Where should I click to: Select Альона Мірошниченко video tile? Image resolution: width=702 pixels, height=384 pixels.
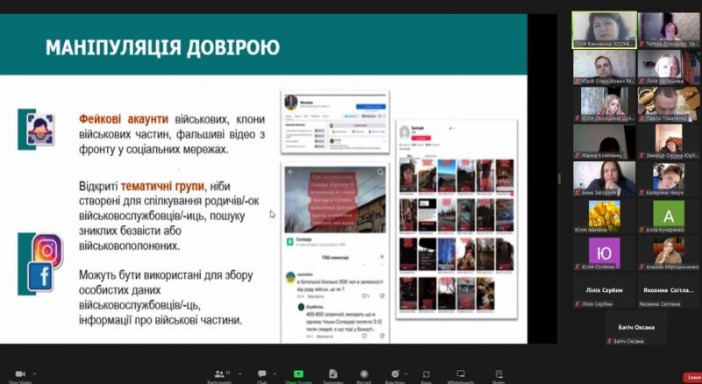(x=669, y=253)
